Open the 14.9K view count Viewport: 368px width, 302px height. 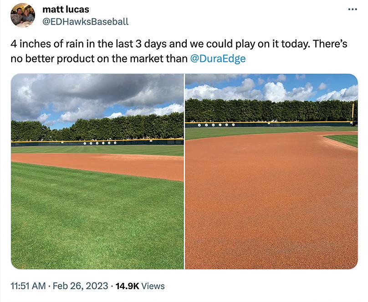point(128,286)
